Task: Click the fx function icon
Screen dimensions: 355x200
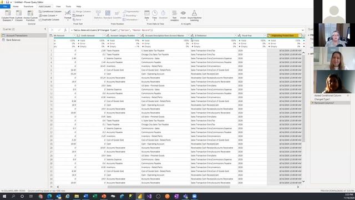Action: [x=65, y=30]
